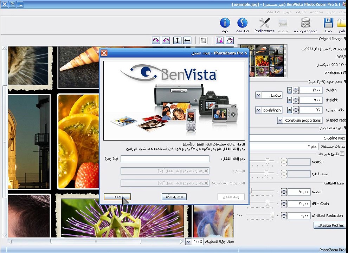Viewport: 348px width, 253px height.
Task: Click the resolution preset button beside ٧٢
Action: click(289, 110)
